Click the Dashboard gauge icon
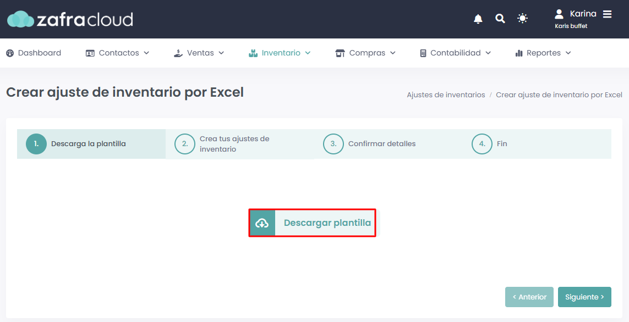The image size is (629, 322). coord(10,53)
